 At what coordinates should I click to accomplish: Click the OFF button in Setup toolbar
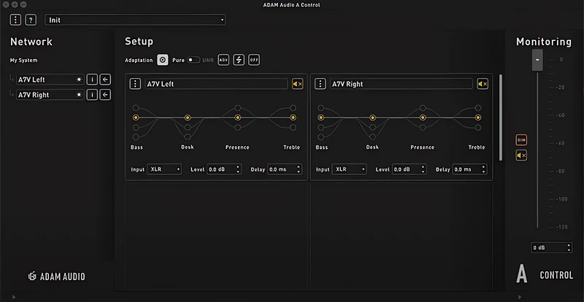(x=254, y=60)
